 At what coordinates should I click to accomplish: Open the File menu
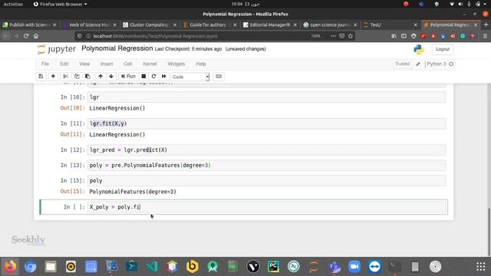point(45,64)
